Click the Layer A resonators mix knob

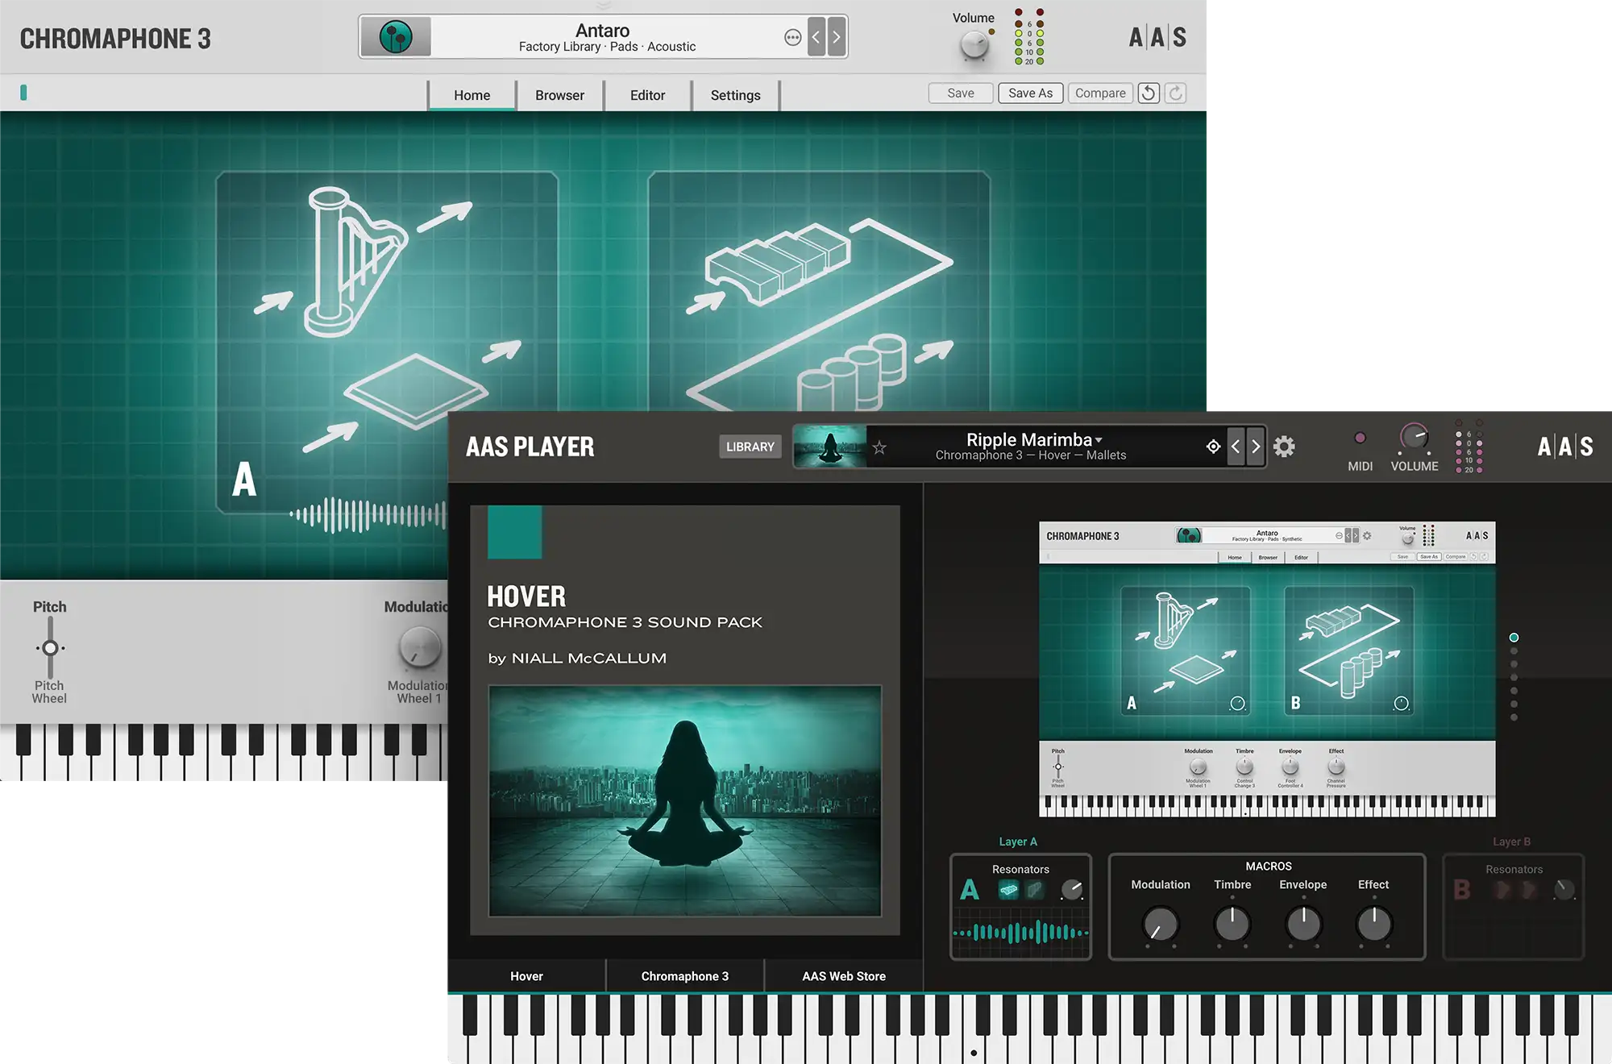click(1072, 890)
